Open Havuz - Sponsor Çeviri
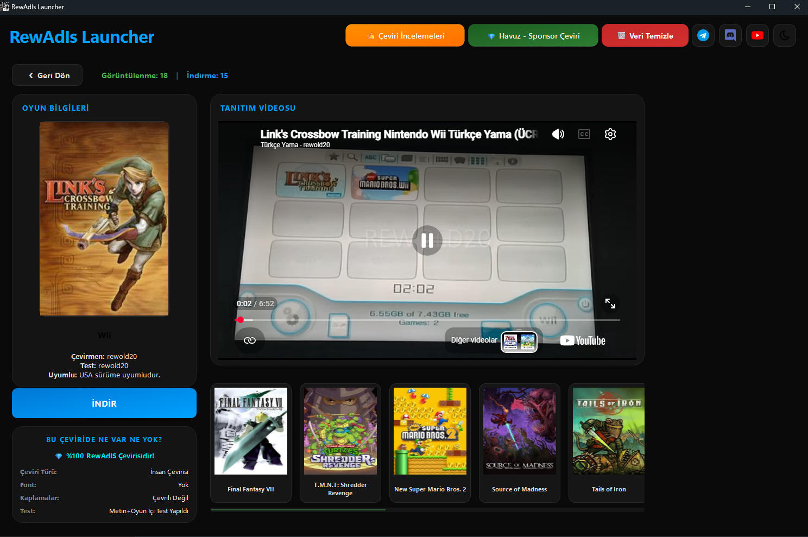808x537 pixels. 533,36
